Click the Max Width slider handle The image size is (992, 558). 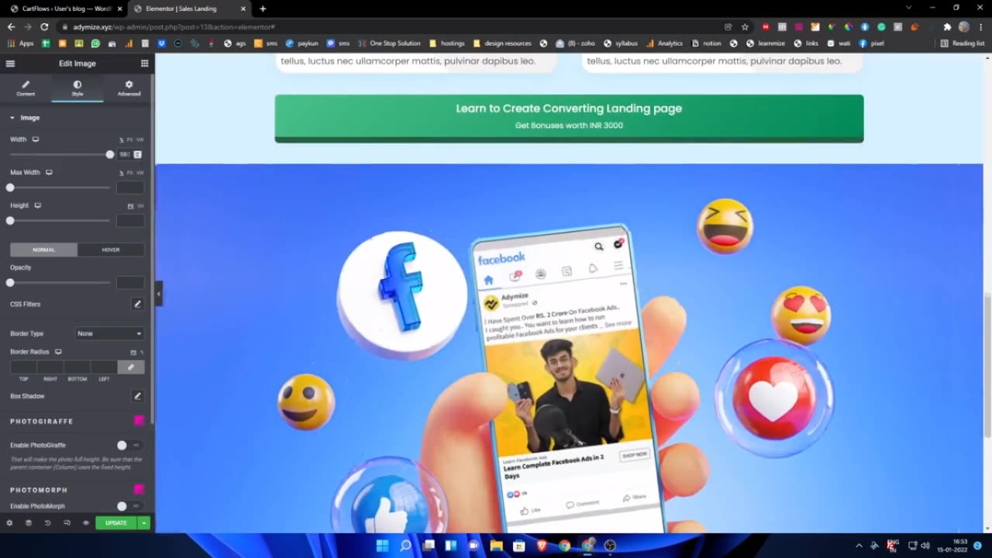pos(10,188)
